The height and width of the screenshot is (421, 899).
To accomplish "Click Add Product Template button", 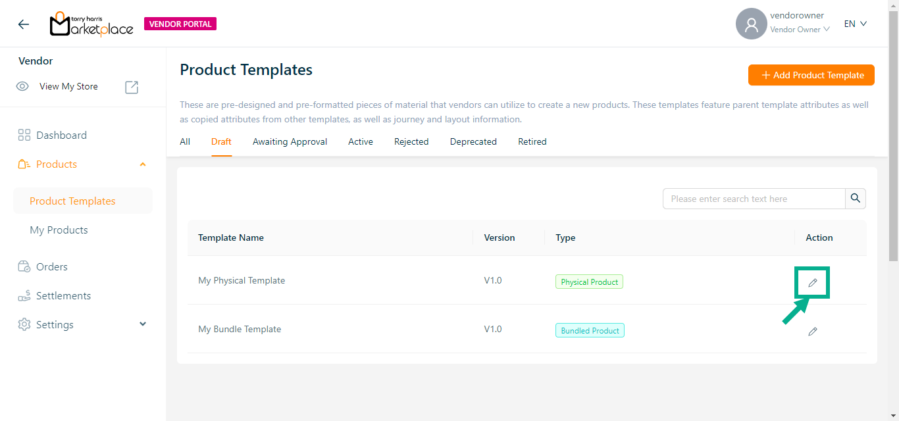I will click(x=811, y=75).
